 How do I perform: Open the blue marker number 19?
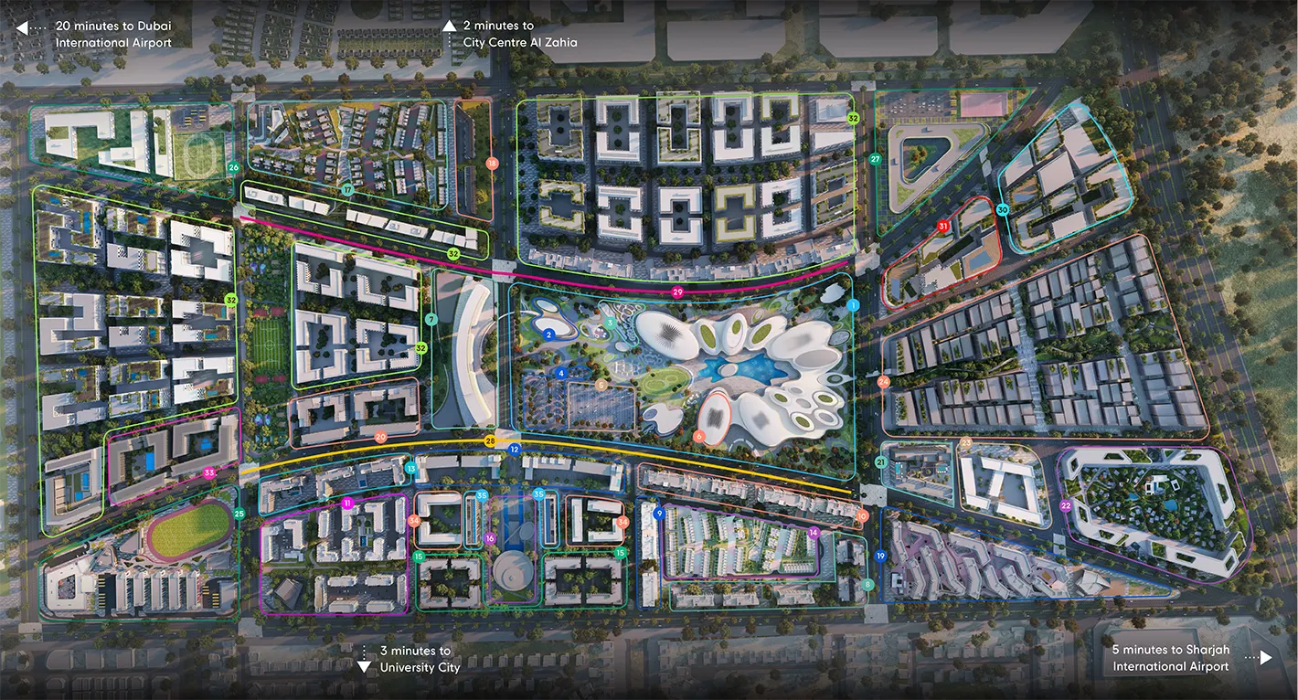pyautogui.click(x=881, y=556)
